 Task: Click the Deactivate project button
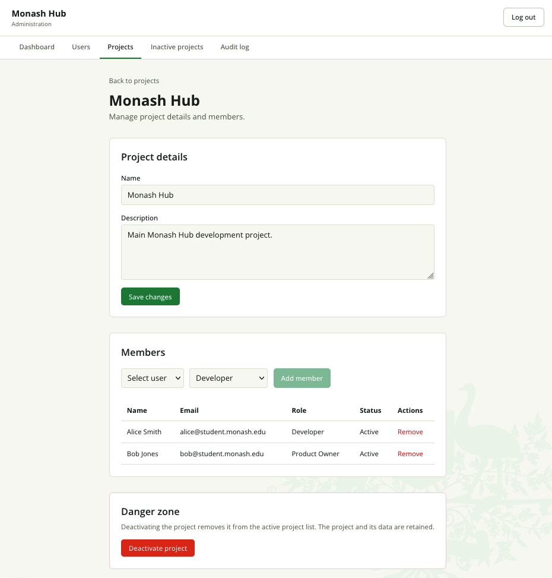(x=158, y=548)
